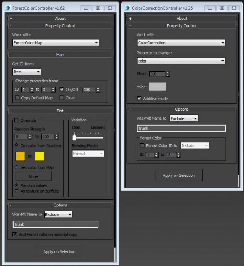Click the None map button

click(x=33, y=176)
